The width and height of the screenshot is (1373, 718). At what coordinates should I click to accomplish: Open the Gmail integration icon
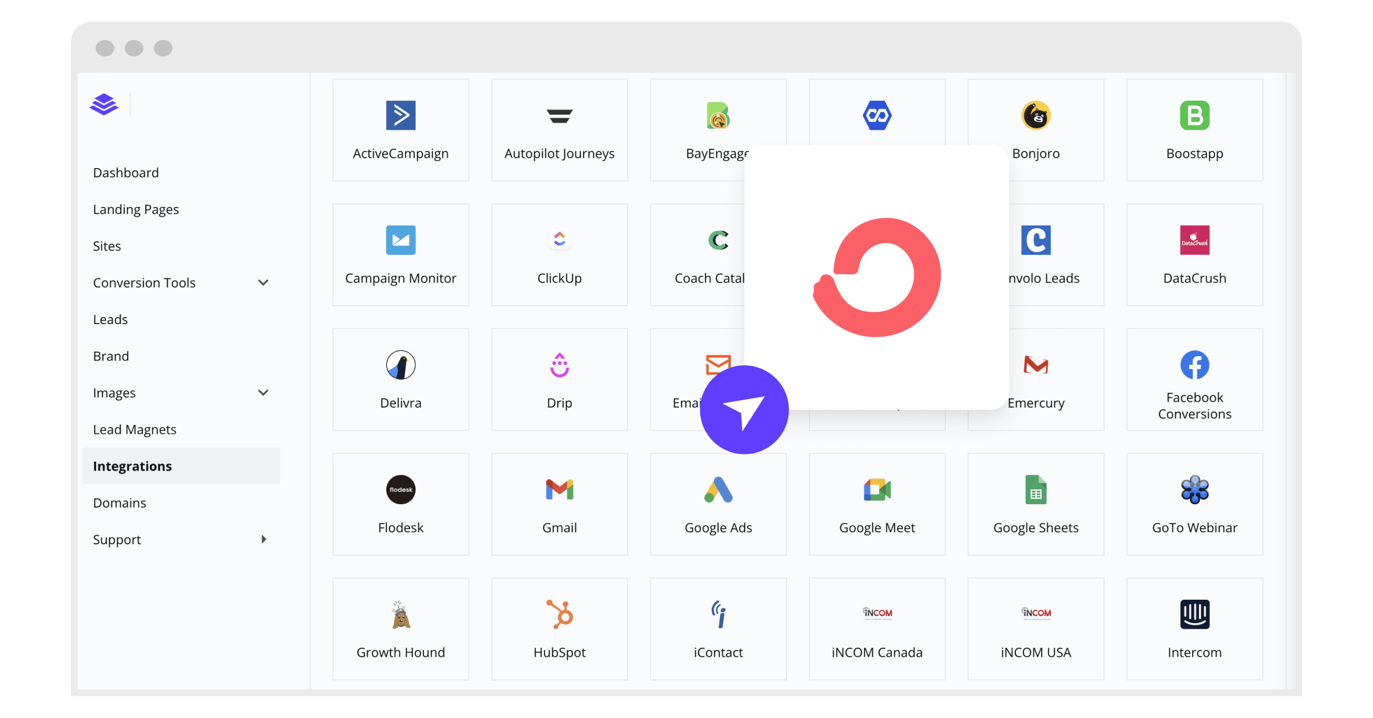559,489
